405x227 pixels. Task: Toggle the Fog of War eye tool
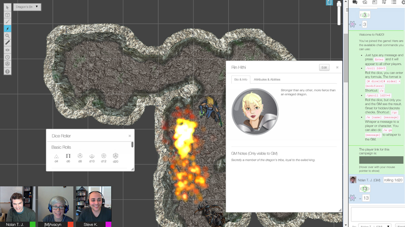pos(7,50)
